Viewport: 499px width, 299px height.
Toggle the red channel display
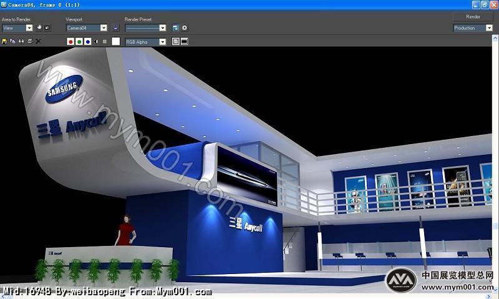pos(70,41)
